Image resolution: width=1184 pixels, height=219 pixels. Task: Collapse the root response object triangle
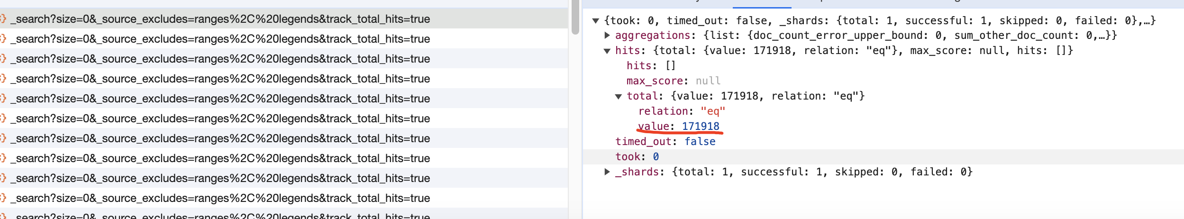pos(596,21)
